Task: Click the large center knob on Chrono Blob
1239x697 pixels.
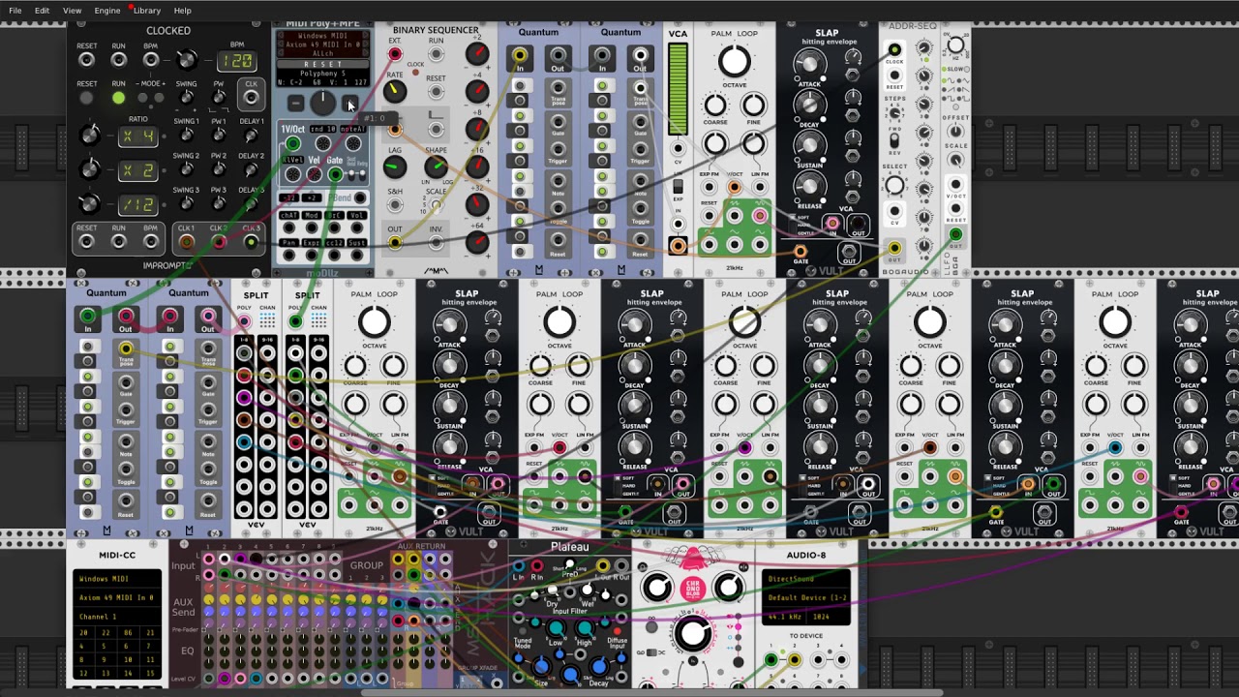Action: coord(693,634)
